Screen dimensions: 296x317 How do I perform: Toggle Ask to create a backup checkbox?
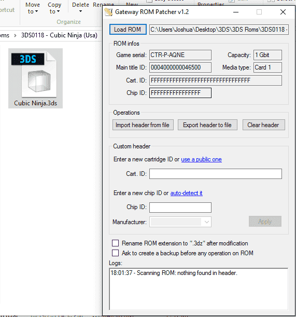pyautogui.click(x=116, y=253)
